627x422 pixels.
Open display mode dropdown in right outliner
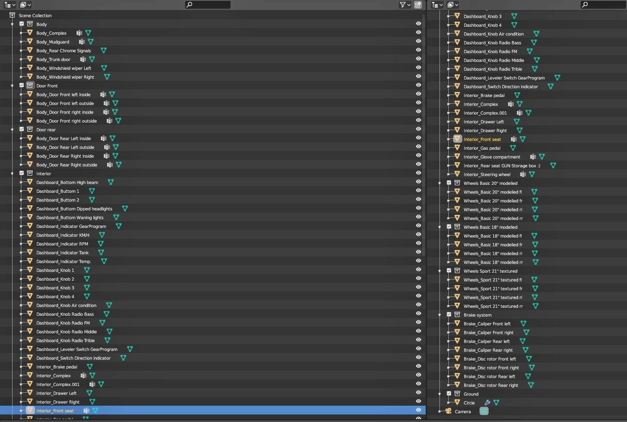point(453,5)
